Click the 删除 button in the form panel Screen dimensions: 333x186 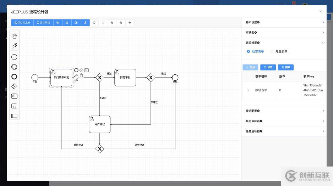coord(285,67)
